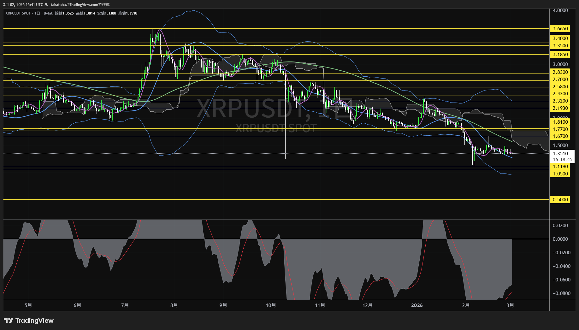Image resolution: width=579 pixels, height=330 pixels.
Task: Click the 2.3200 price level label
Action: 560,101
